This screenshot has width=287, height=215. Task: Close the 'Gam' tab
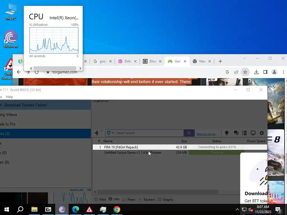[x=185, y=61]
